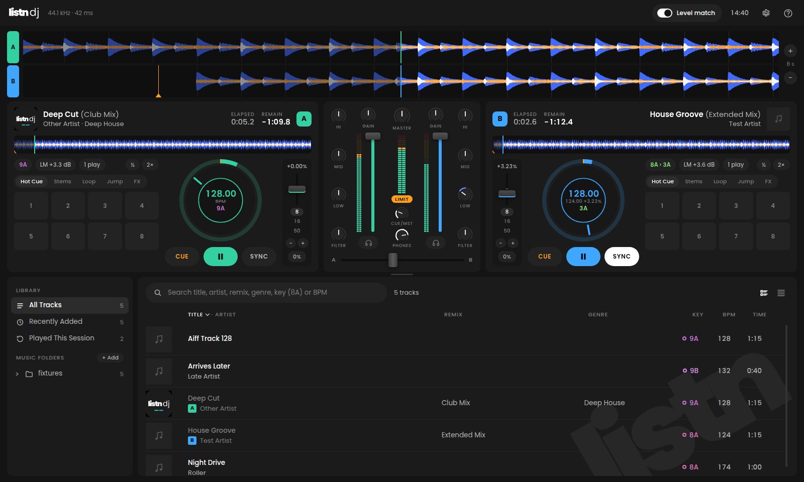Zoom out the overview waveform with minus
The width and height of the screenshot is (804, 482).
tap(790, 77)
